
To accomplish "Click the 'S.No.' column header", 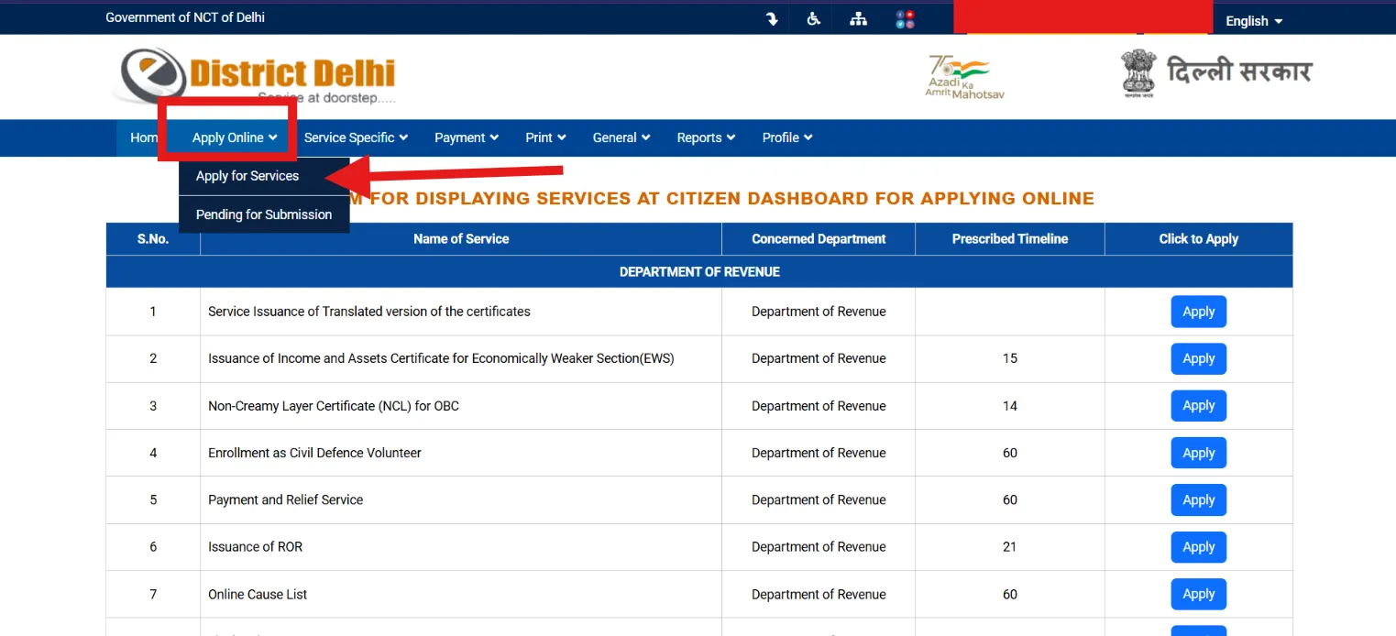I will pyautogui.click(x=153, y=239).
